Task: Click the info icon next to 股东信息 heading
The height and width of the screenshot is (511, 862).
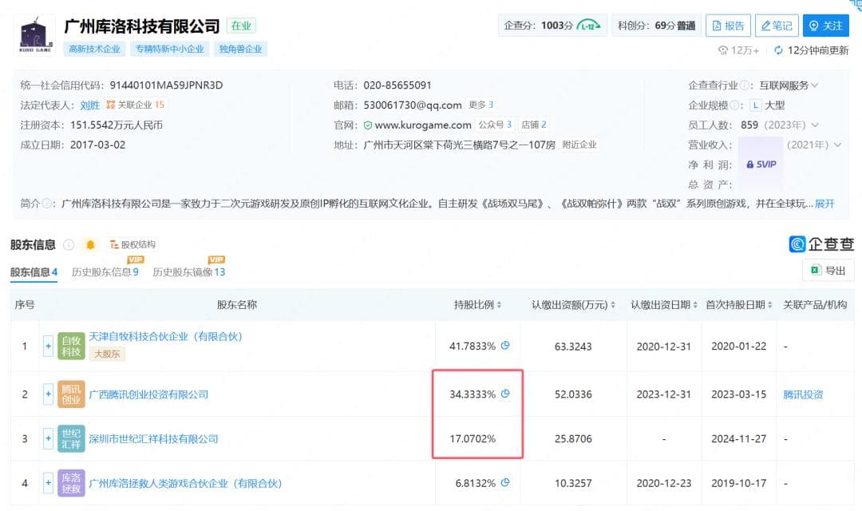Action: 69,244
